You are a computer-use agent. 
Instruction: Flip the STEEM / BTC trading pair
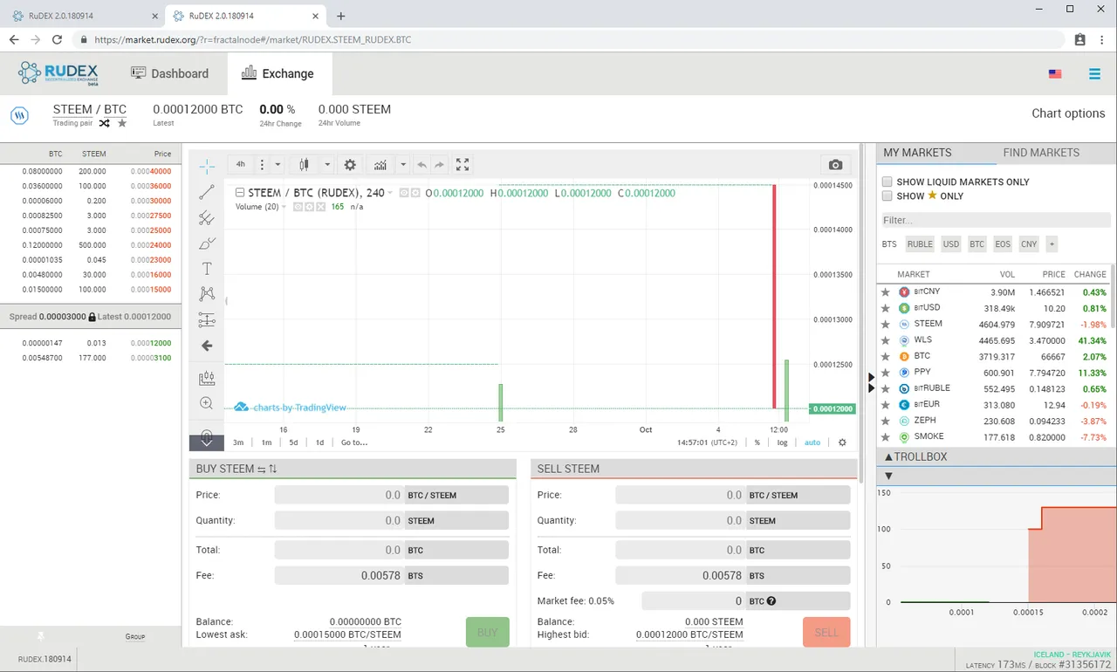click(x=105, y=123)
